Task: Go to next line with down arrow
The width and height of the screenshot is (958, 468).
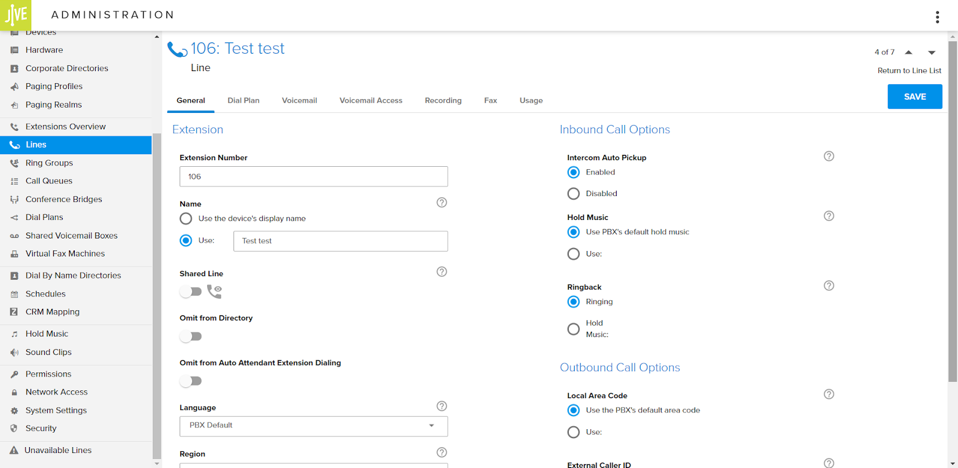Action: [x=932, y=53]
